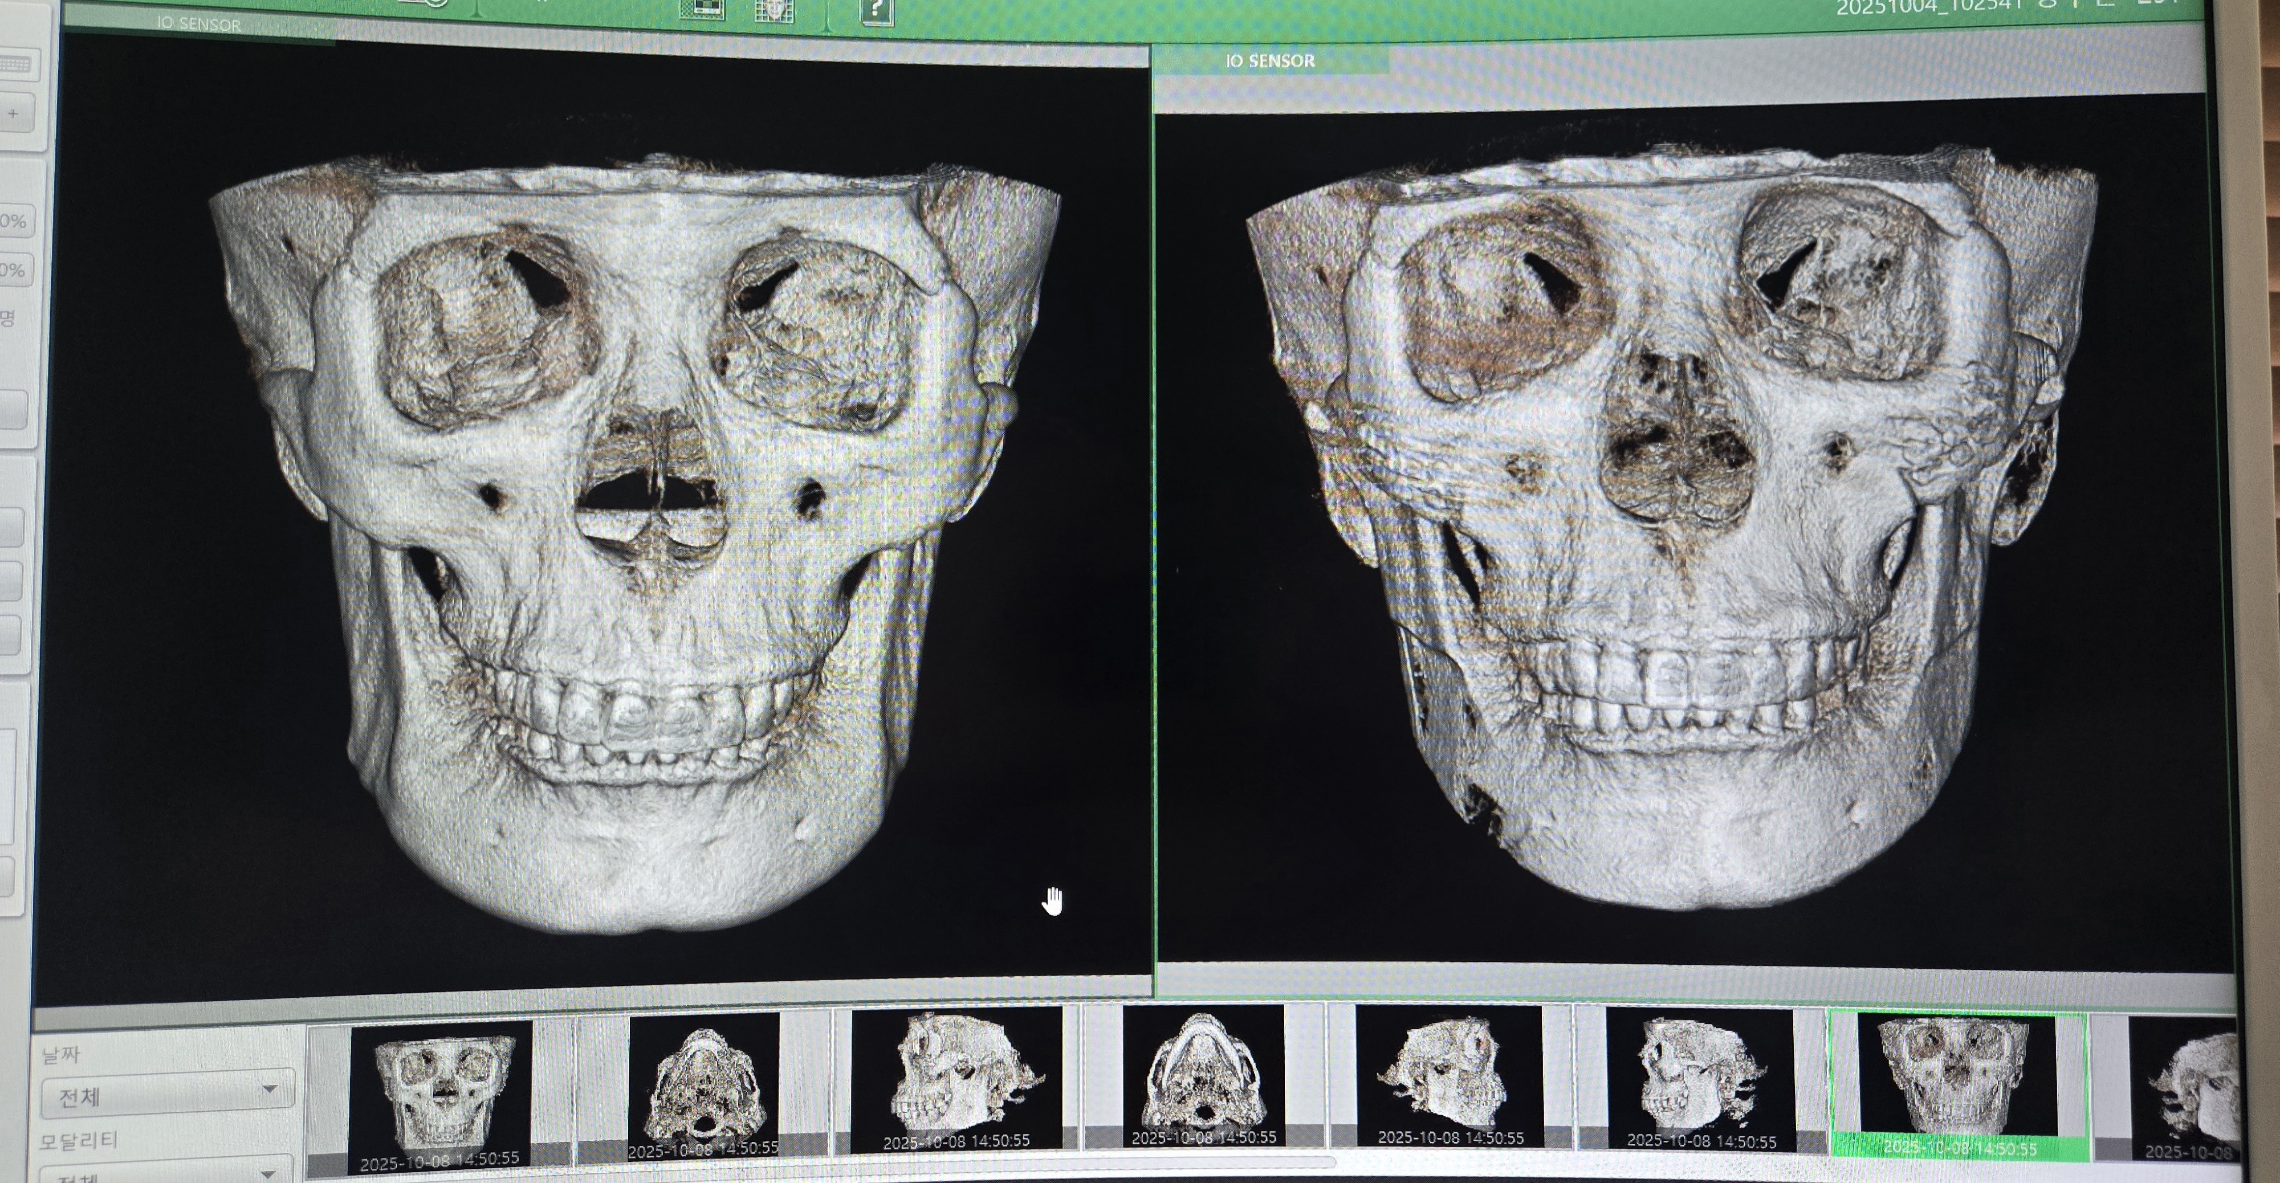Click inside the left 3D skull viewer

pos(593,531)
